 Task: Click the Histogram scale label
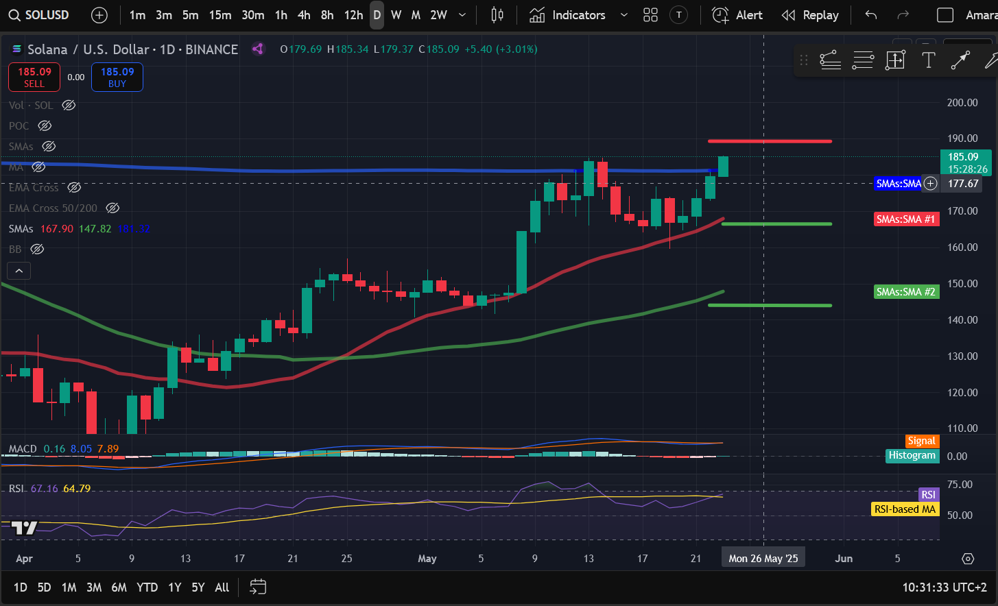click(x=912, y=455)
